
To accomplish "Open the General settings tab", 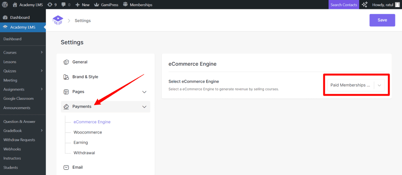I will [x=80, y=62].
